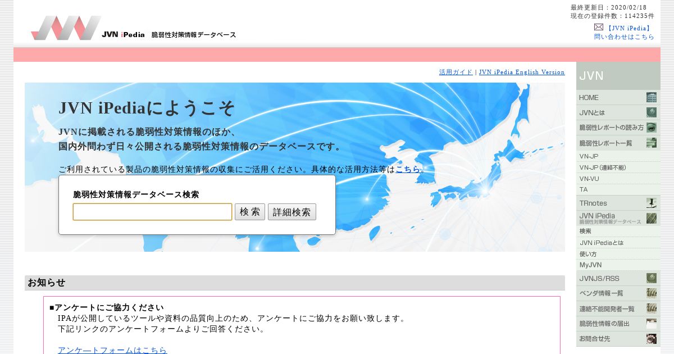Viewport: 674px width, 354px height.
Task: Click the 詳細検索 advanced search button
Action: pyautogui.click(x=292, y=212)
